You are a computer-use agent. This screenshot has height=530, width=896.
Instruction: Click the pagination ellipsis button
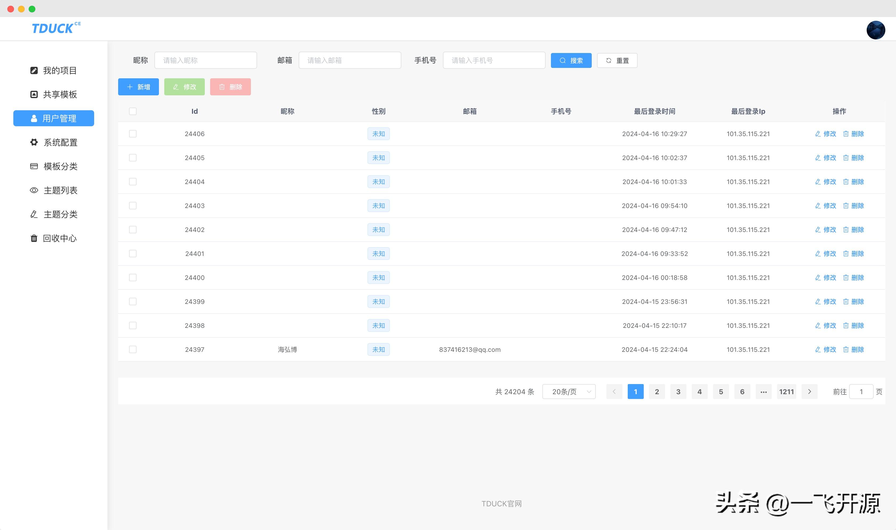click(764, 392)
